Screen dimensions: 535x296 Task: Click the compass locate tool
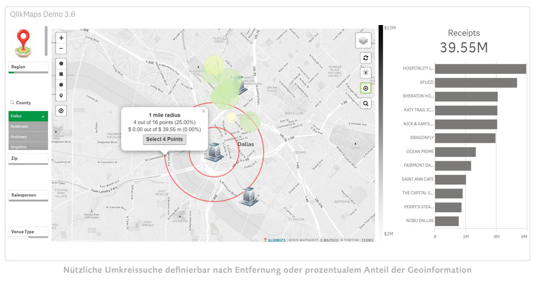click(61, 111)
